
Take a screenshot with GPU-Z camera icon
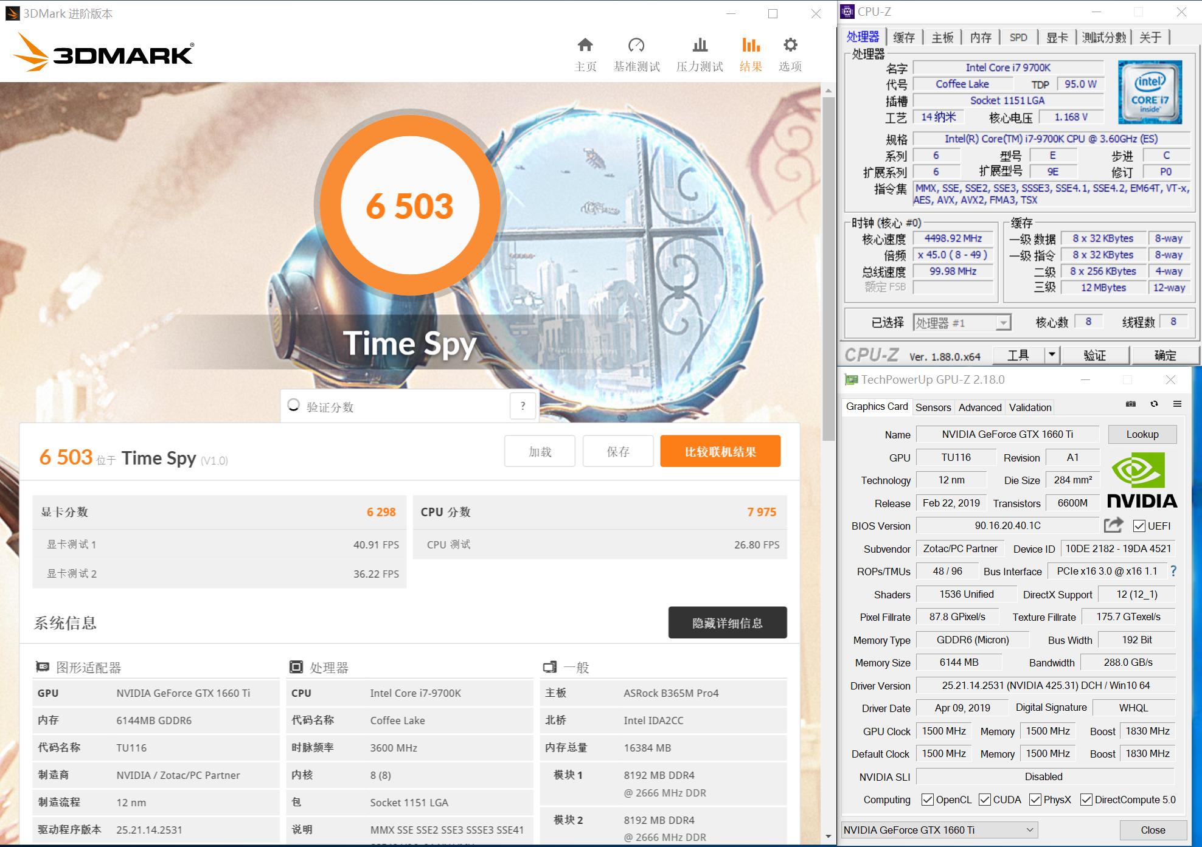pos(1130,404)
